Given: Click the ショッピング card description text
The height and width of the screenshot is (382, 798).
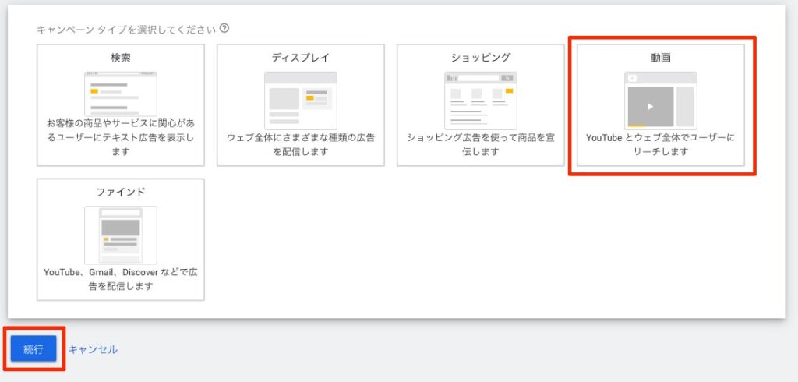Looking at the screenshot, I should coord(481,144).
